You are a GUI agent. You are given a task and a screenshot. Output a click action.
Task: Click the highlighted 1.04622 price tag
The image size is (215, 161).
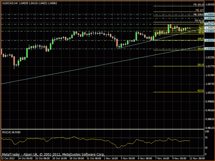[x=210, y=18]
